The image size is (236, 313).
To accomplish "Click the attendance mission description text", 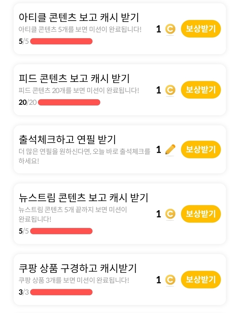I will [x=84, y=156].
